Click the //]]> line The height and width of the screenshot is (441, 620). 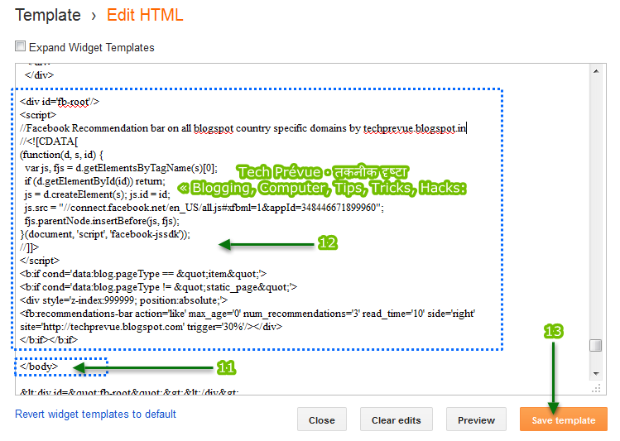coord(29,247)
